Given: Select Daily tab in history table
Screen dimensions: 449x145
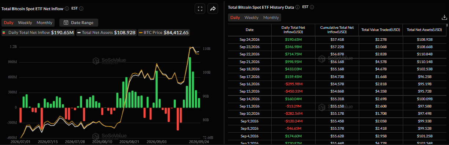Looking at the screenshot, I should click(x=235, y=17).
